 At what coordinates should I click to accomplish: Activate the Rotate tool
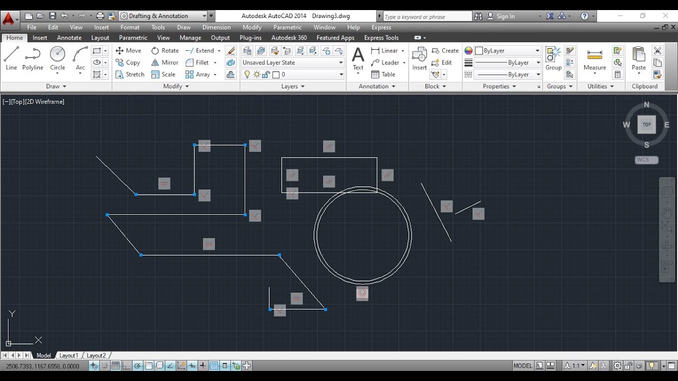coord(165,50)
